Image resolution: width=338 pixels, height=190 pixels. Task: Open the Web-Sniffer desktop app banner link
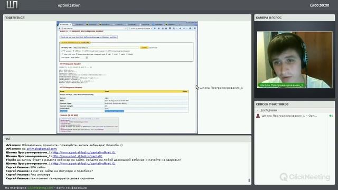tap(89, 37)
